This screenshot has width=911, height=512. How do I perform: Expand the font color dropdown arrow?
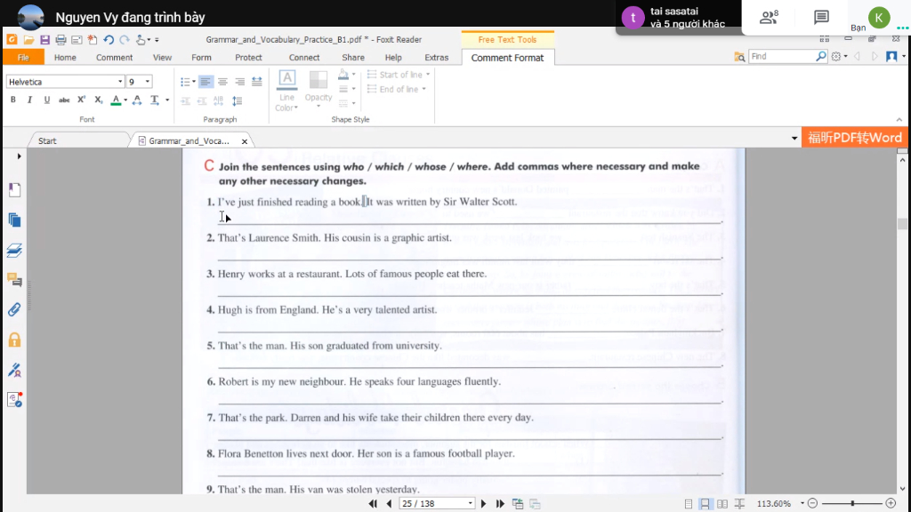[x=125, y=100]
